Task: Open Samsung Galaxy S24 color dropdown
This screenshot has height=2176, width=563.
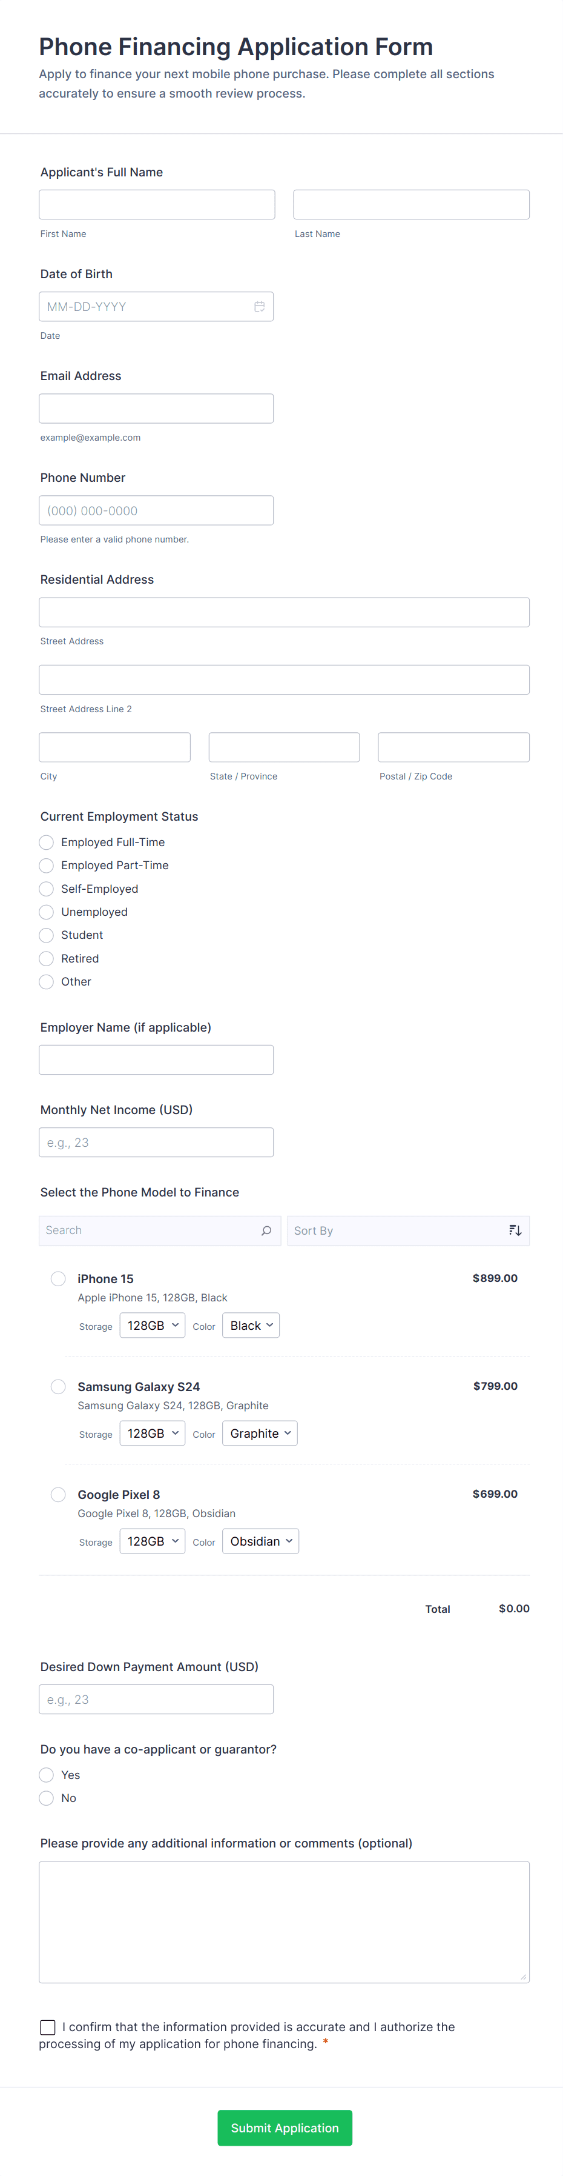Action: coord(259,1433)
